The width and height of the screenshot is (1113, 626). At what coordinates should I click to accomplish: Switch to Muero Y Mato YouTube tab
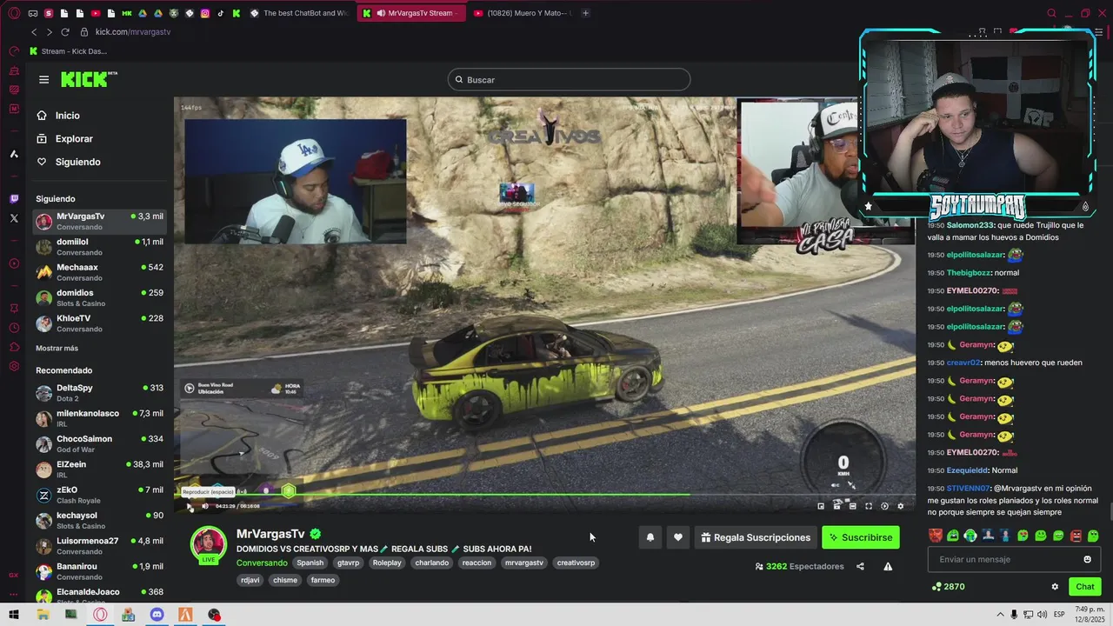tap(523, 13)
